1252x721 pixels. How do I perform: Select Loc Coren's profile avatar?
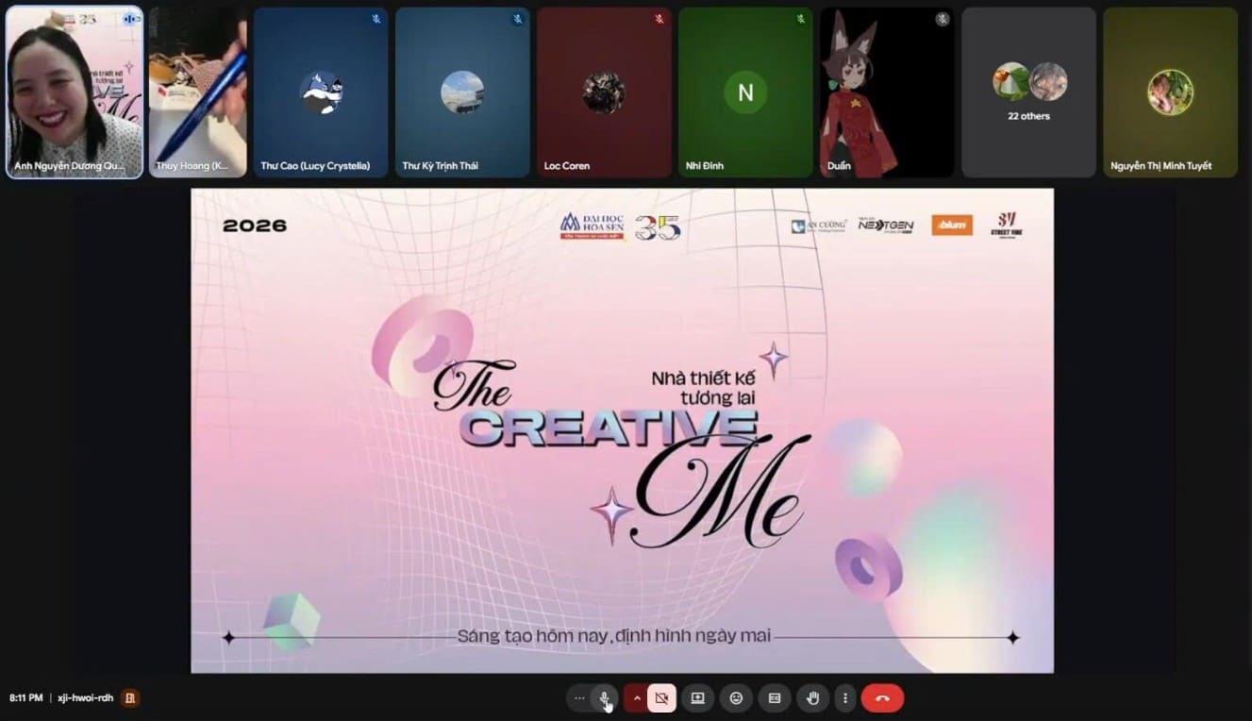604,92
